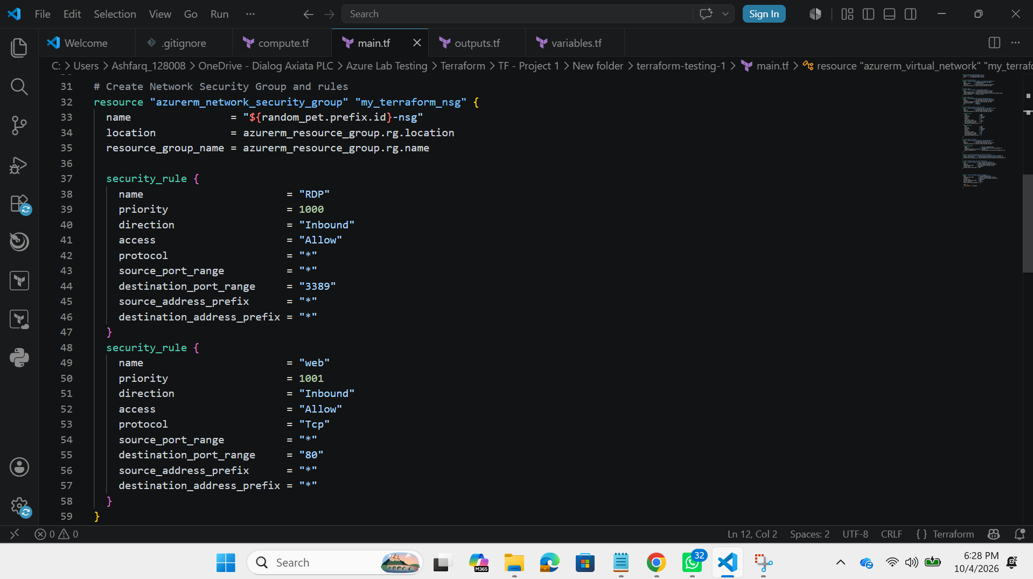Viewport: 1033px width, 579px height.
Task: Close the main.tf tab
Action: [417, 43]
